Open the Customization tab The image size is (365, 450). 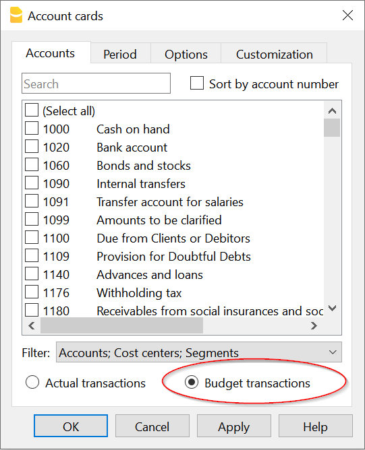click(274, 55)
